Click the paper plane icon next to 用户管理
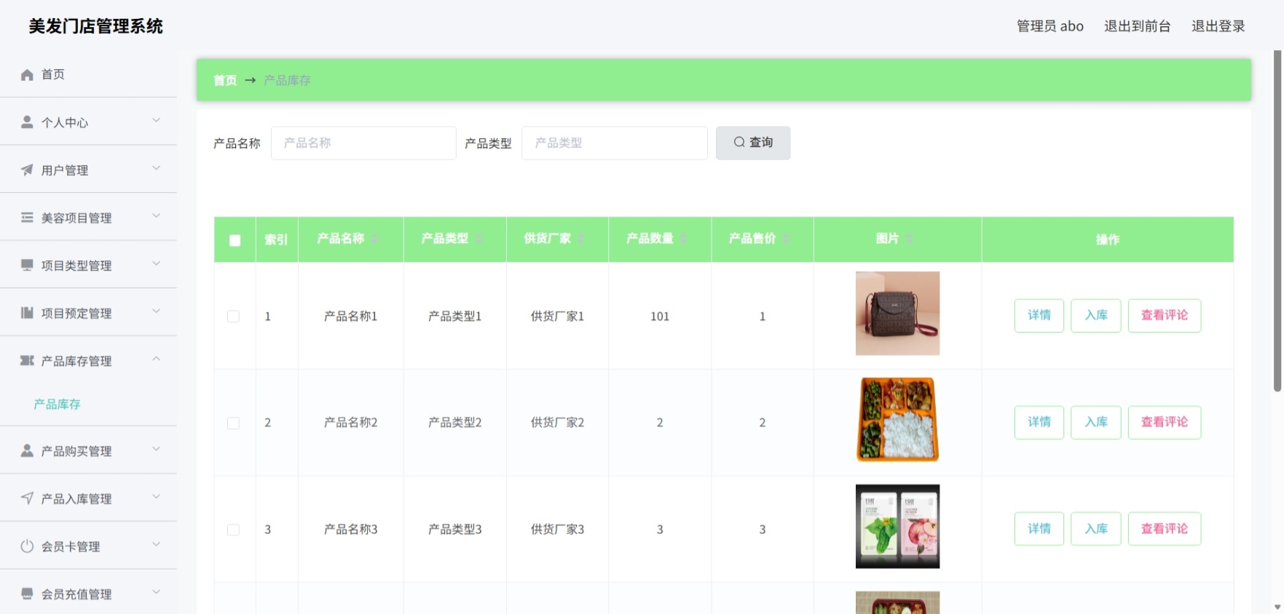This screenshot has width=1284, height=614. coord(27,170)
